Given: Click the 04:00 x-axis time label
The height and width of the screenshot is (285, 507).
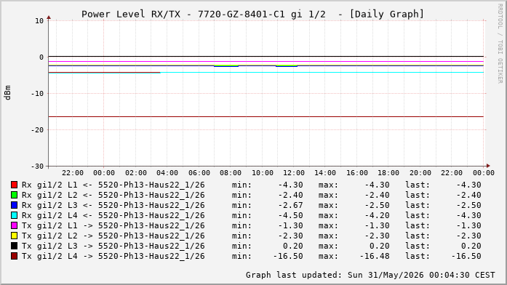Looking at the screenshot, I should [167, 173].
